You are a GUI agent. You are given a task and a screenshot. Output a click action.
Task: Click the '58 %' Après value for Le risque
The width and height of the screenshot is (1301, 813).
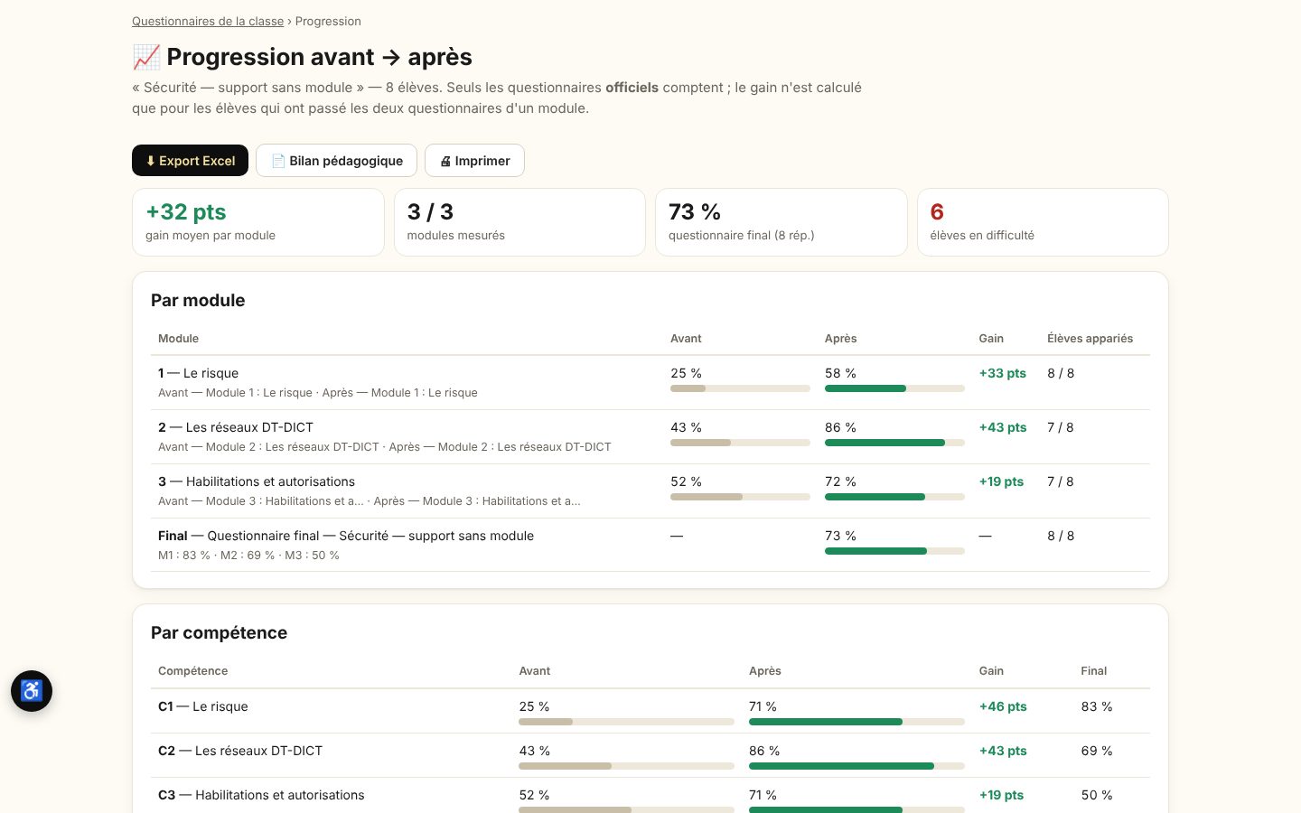tap(840, 373)
